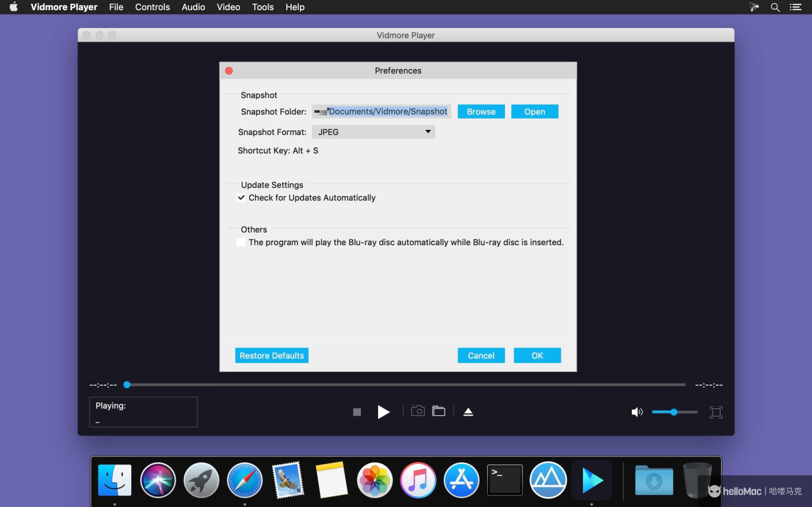812x507 pixels.
Task: Close Preferences with the red button
Action: (x=229, y=71)
